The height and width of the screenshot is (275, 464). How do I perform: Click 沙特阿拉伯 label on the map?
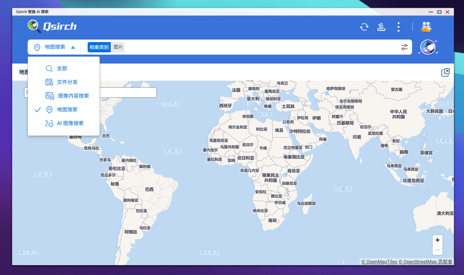pyautogui.click(x=300, y=131)
